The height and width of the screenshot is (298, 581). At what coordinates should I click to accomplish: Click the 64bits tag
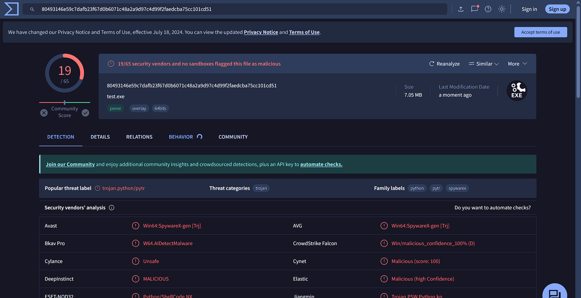point(160,108)
